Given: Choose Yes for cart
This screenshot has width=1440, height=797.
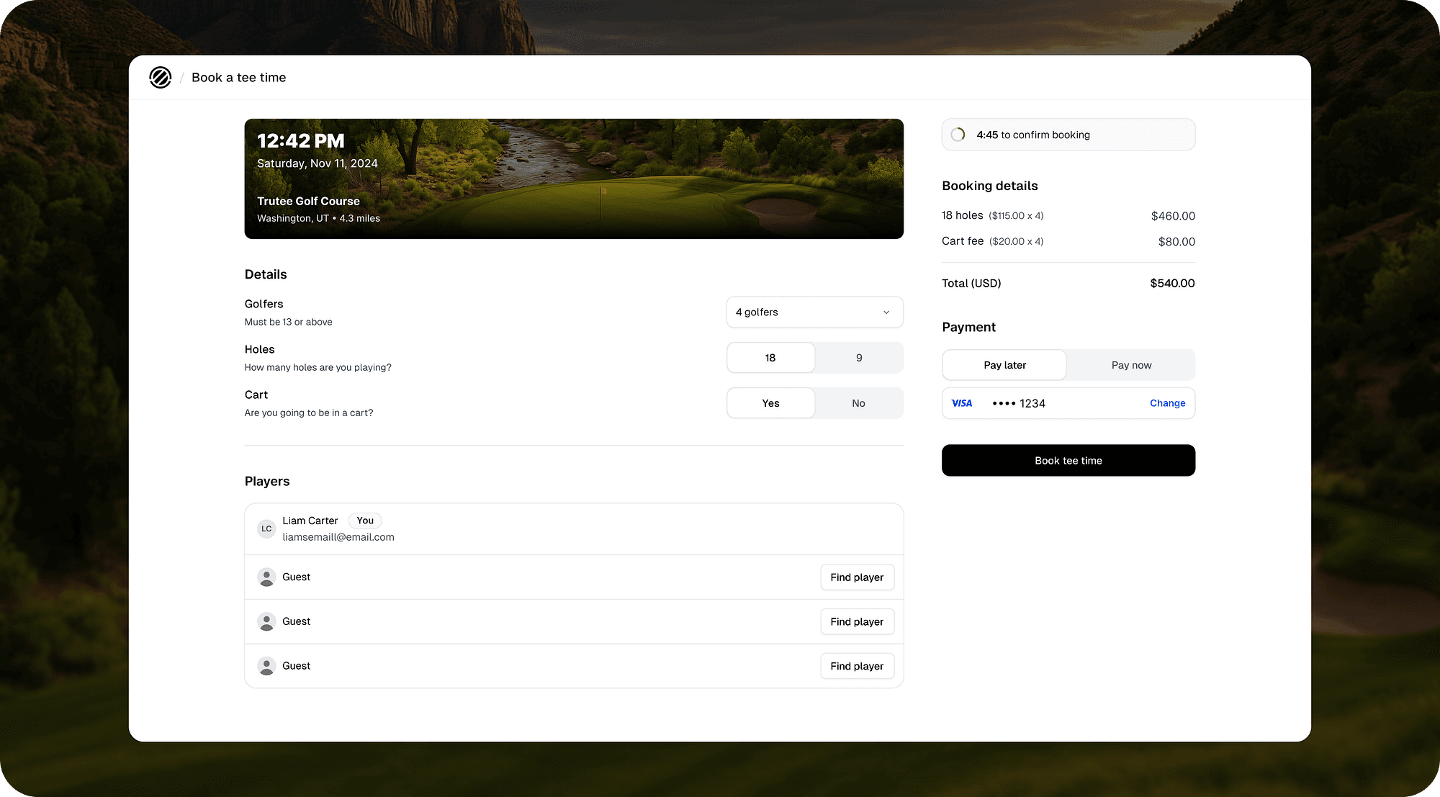Looking at the screenshot, I should (770, 403).
